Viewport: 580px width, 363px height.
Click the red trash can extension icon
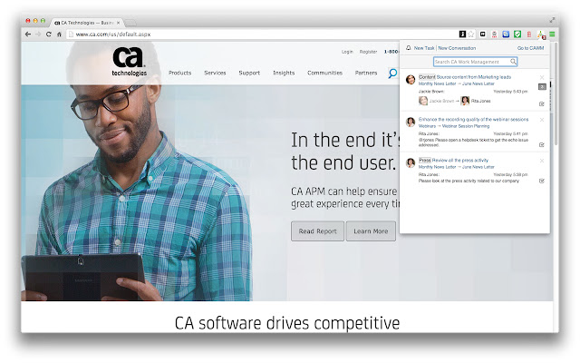point(529,34)
